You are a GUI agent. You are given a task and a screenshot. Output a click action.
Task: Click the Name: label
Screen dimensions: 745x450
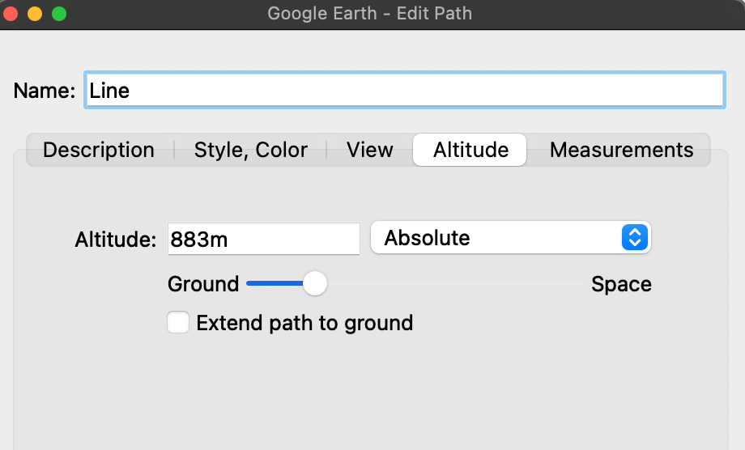(x=45, y=90)
